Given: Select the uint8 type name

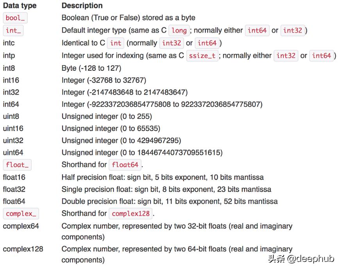Looking at the screenshot, I should [x=11, y=117].
